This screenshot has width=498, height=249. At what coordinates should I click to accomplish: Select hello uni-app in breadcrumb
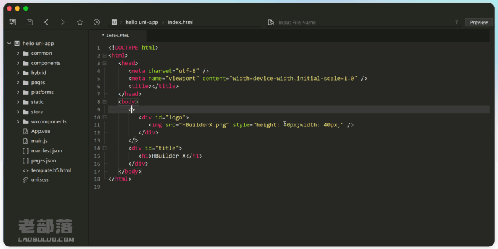[x=141, y=22]
